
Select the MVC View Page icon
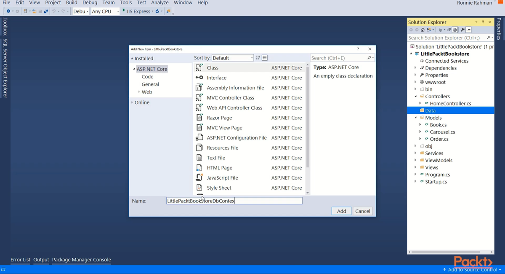pos(199,128)
